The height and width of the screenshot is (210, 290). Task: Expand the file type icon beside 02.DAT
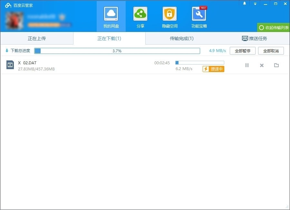[x=10, y=65]
